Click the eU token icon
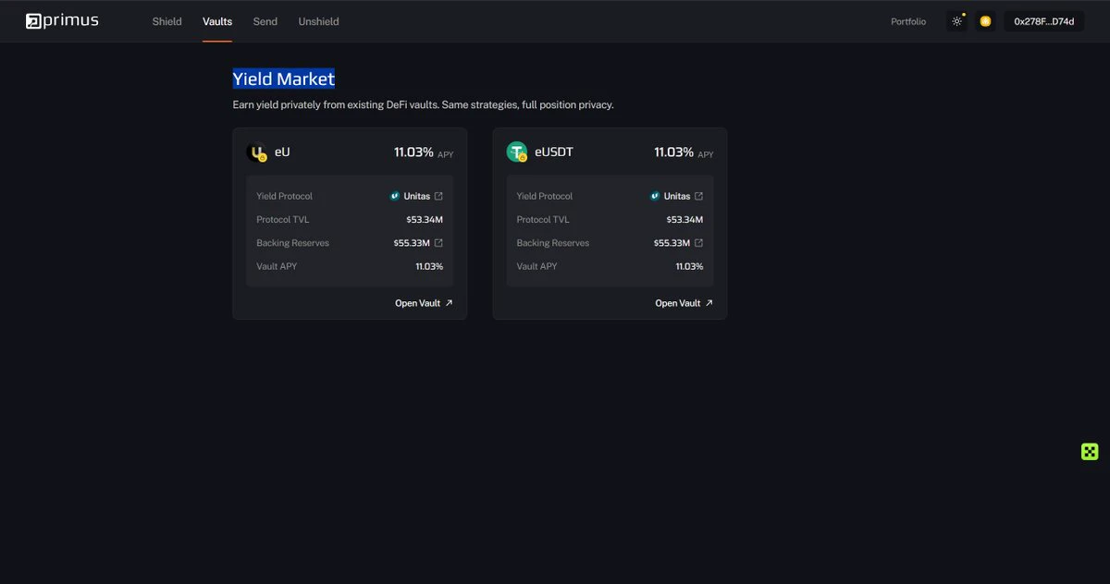Image resolution: width=1110 pixels, height=584 pixels. point(257,152)
